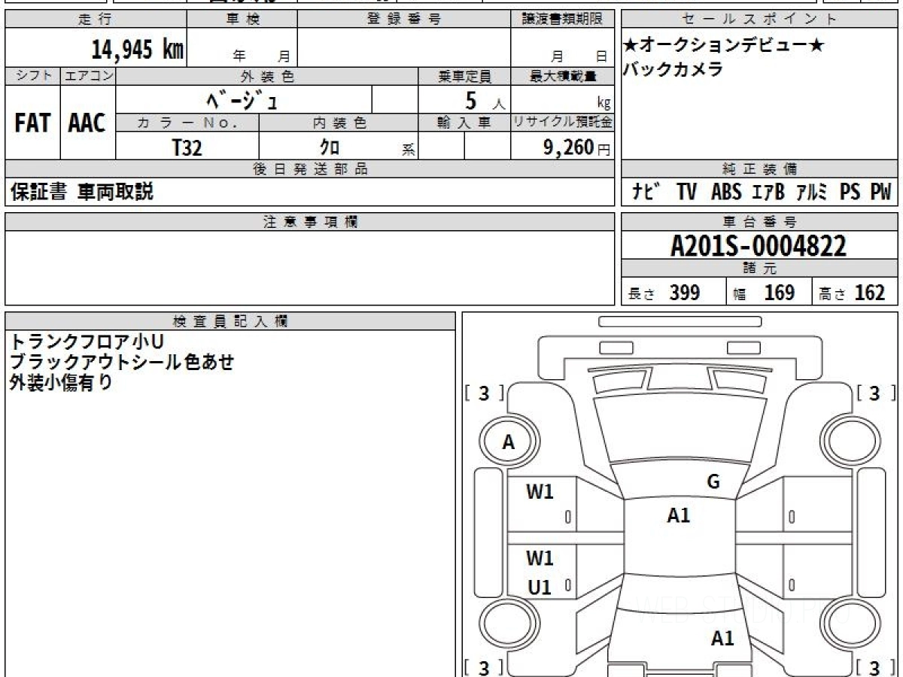Viewport: 903px width, 677px height.
Task: Click the A1 mark on the rear hatch
Action: (722, 639)
